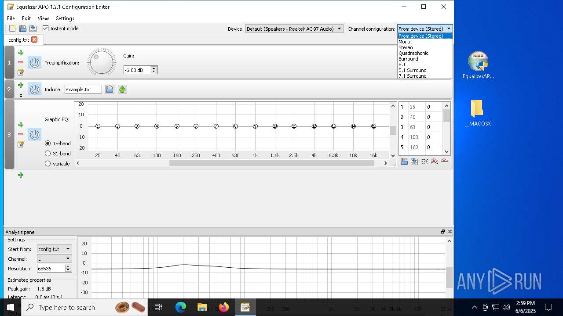Open Firefox from taskbar

pyautogui.click(x=223, y=307)
